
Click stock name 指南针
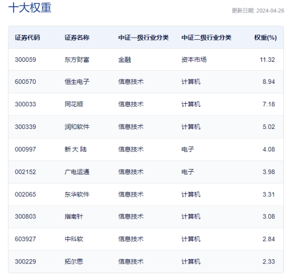pos(74,216)
